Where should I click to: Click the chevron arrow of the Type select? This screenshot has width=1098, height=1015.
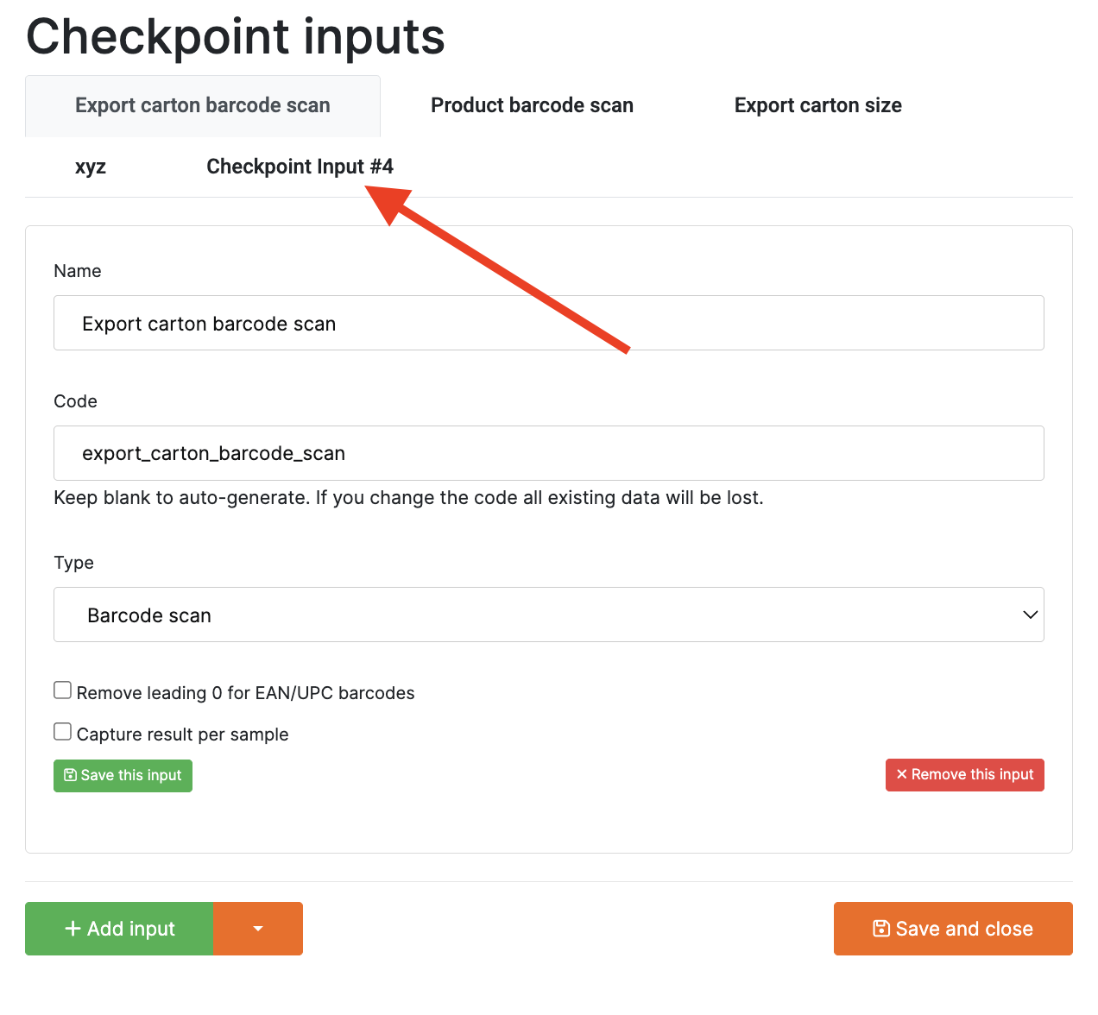[1030, 615]
